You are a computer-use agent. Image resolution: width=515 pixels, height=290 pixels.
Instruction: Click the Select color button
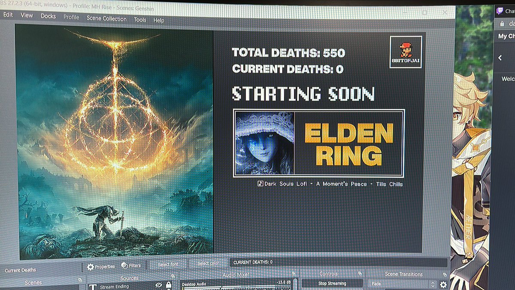pyautogui.click(x=208, y=263)
